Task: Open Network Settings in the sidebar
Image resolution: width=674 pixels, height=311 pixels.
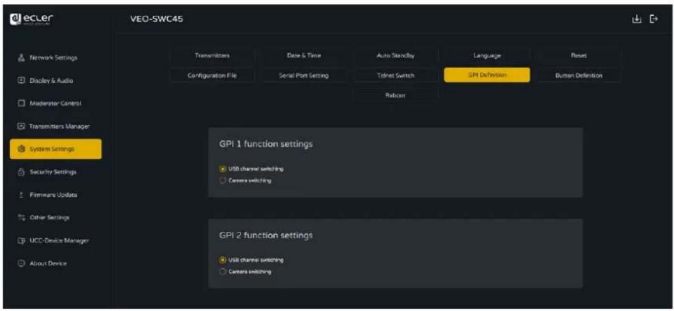Action: (55, 58)
